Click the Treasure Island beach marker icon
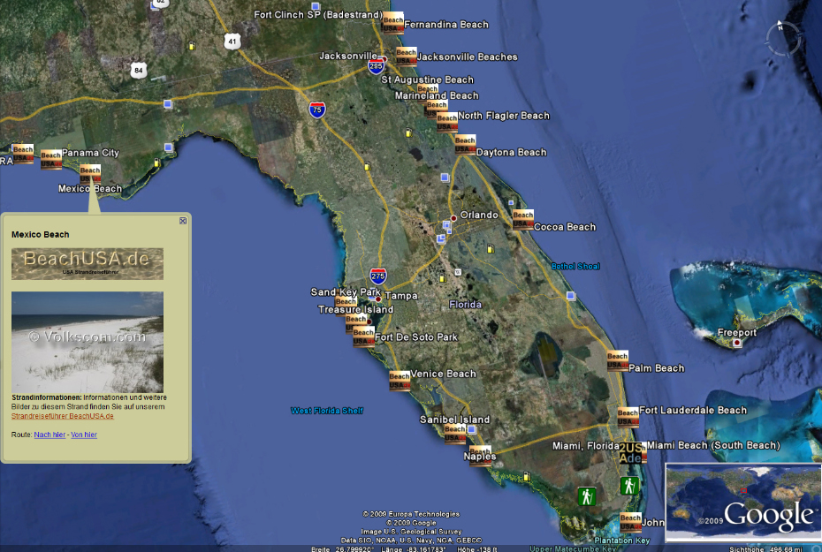822x552 pixels. coord(356,322)
